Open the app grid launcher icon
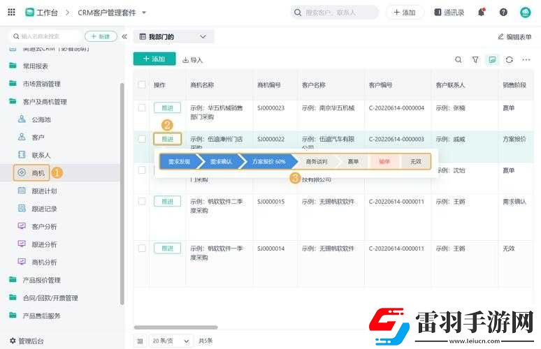This screenshot has height=349, width=541. tap(11, 13)
